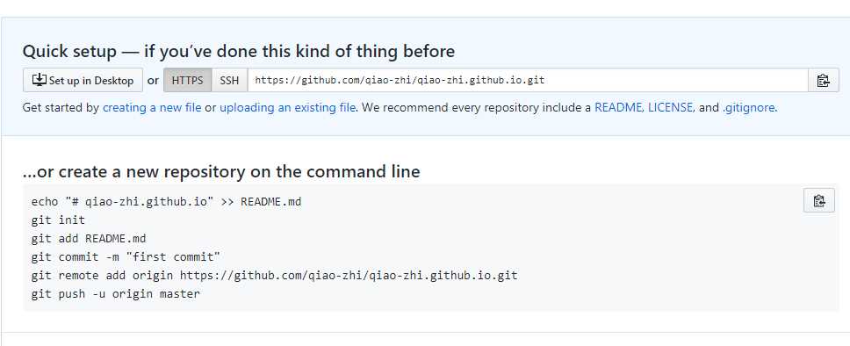Screen dimensions: 850x346
Task: Click the echo README.md command line
Action: [x=166, y=202]
